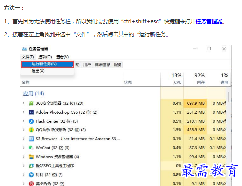Click the 87.3 MB memory value
Image resolution: width=242 pixels, height=186 pixels.
click(197, 148)
